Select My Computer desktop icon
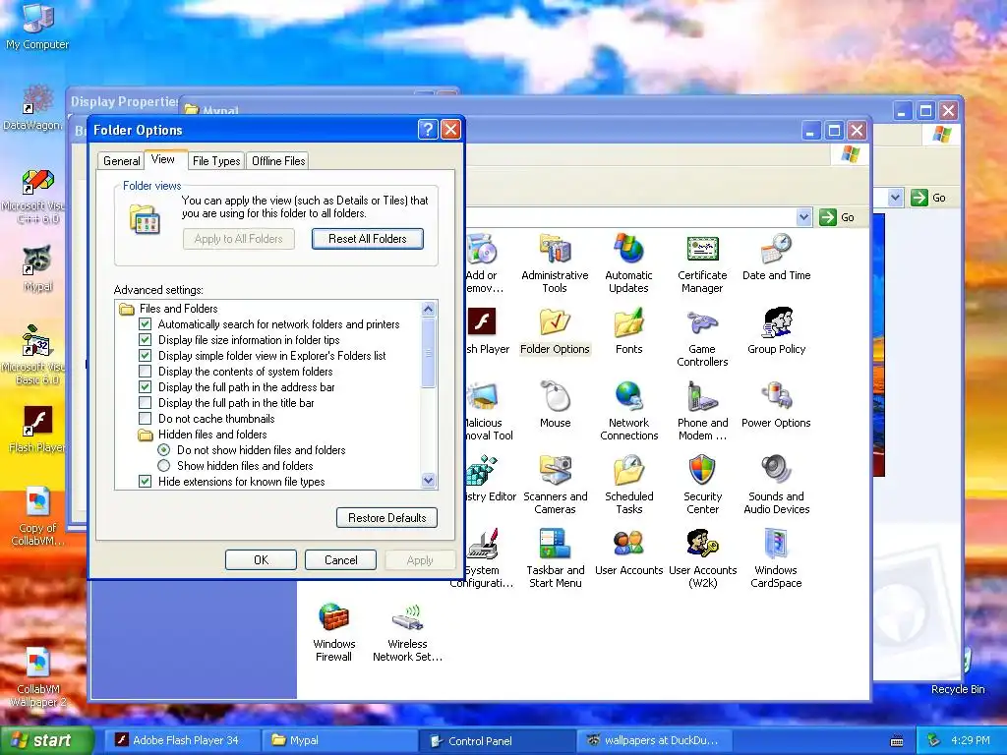 click(x=37, y=26)
